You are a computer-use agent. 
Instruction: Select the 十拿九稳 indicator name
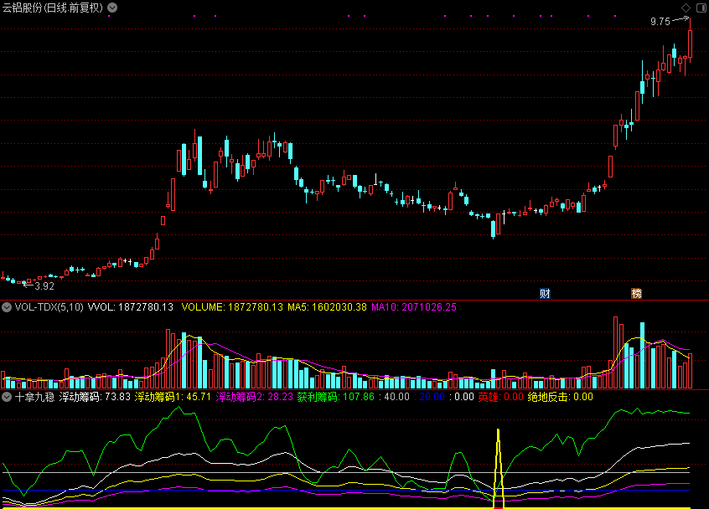point(35,397)
